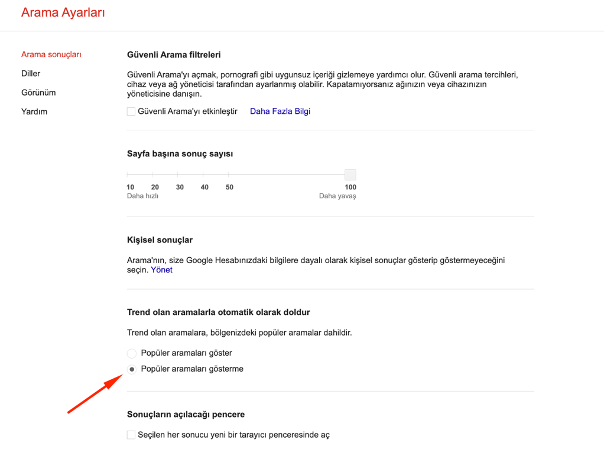604x453 pixels.
Task: Go to the Görünüm section
Action: pos(38,93)
